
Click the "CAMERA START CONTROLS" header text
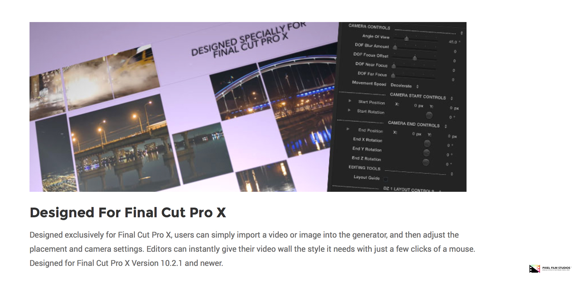(x=418, y=96)
